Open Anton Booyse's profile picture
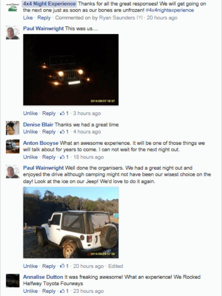This screenshot has width=222, height=296. point(13,146)
